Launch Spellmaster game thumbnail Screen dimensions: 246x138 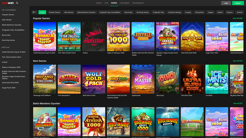coord(143,79)
